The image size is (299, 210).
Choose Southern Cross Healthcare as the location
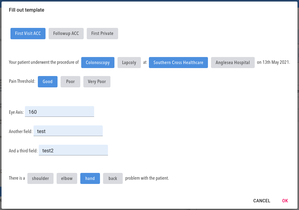click(178, 62)
